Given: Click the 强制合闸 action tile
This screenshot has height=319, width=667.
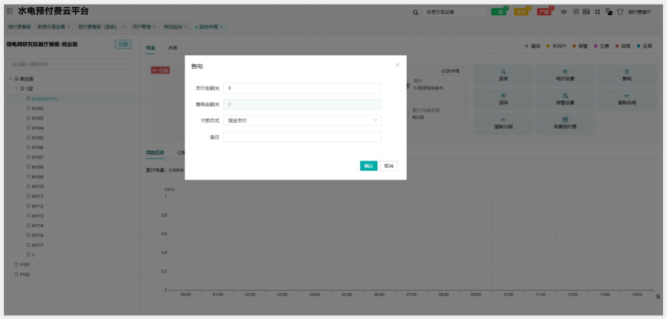Looking at the screenshot, I should [x=627, y=100].
